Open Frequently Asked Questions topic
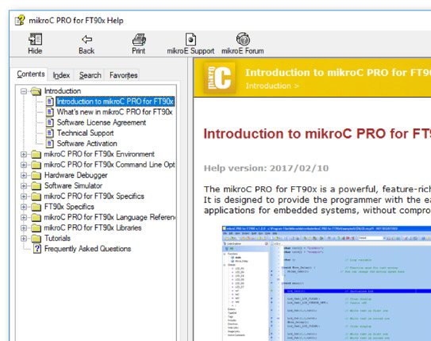This screenshot has height=341, width=431. click(x=87, y=249)
